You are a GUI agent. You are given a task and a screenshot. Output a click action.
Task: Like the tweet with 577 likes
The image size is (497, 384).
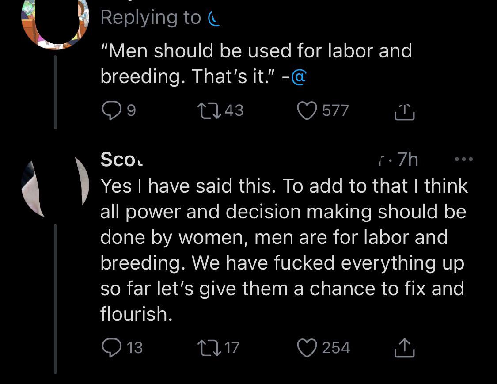coord(307,110)
